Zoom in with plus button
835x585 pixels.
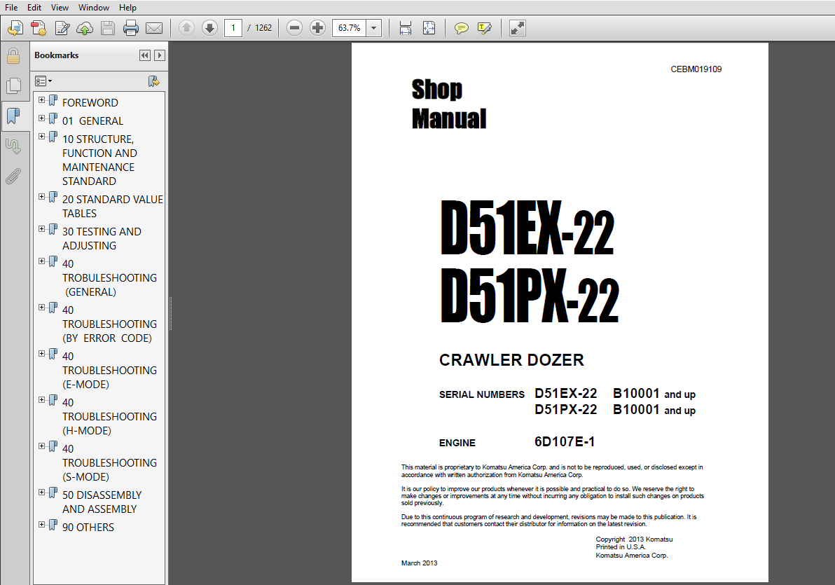(317, 28)
